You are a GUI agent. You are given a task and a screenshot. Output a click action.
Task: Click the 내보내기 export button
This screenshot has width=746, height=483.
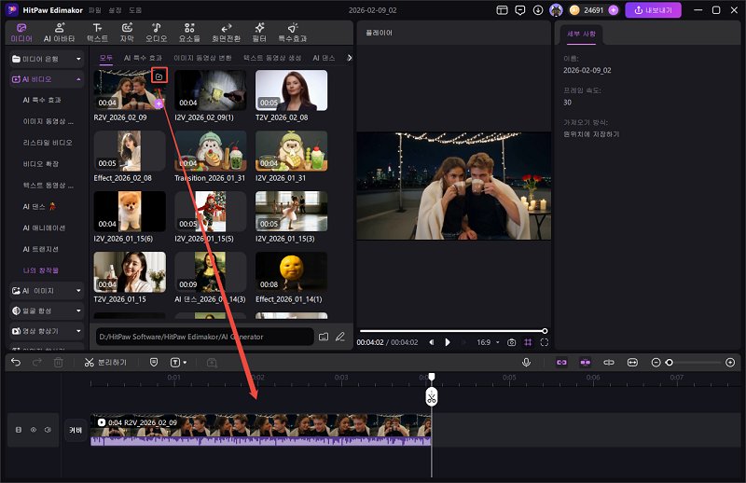point(653,10)
